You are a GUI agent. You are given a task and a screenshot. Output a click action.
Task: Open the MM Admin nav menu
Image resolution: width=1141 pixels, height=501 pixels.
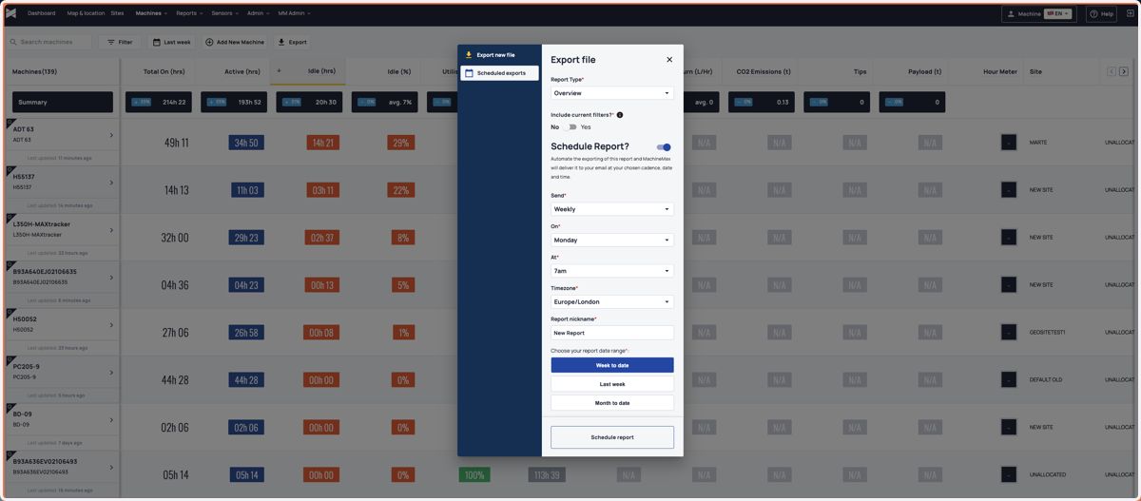click(x=294, y=13)
